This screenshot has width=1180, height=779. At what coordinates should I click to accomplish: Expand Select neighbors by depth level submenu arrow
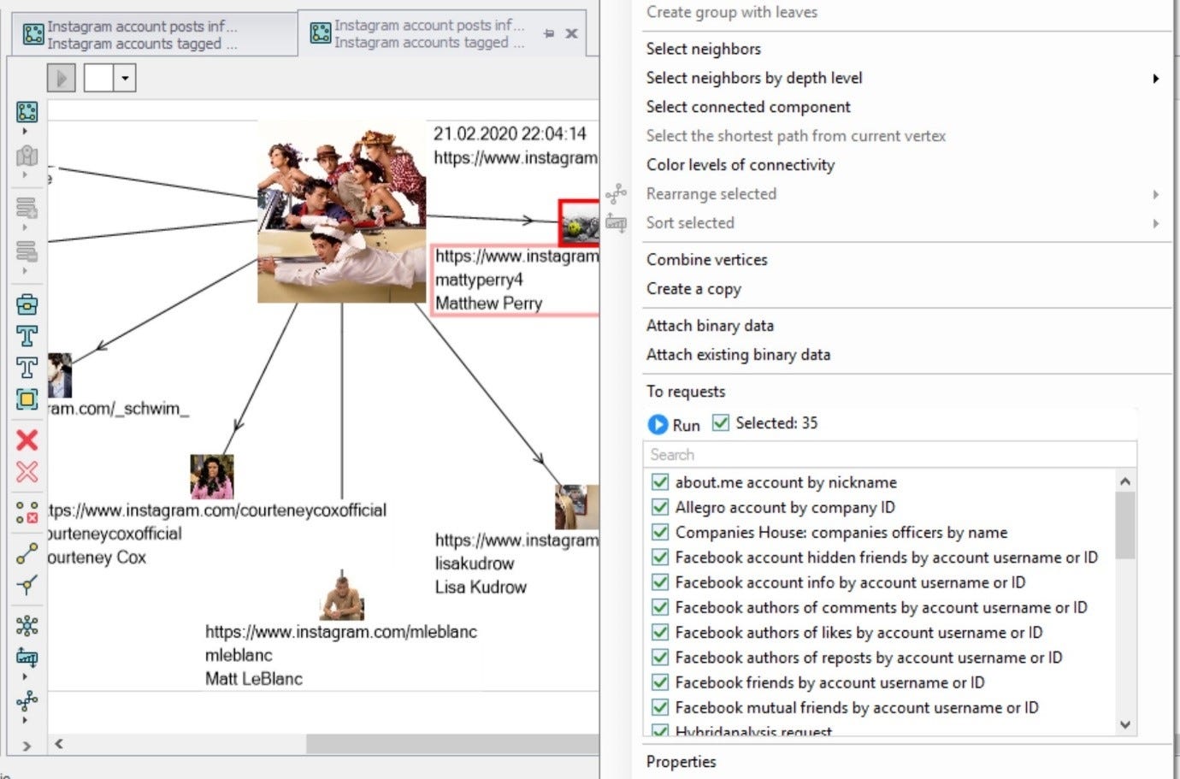click(x=1155, y=79)
